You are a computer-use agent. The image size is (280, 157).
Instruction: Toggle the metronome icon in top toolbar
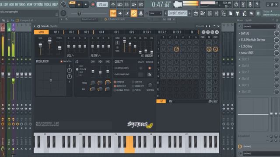click(x=113, y=4)
